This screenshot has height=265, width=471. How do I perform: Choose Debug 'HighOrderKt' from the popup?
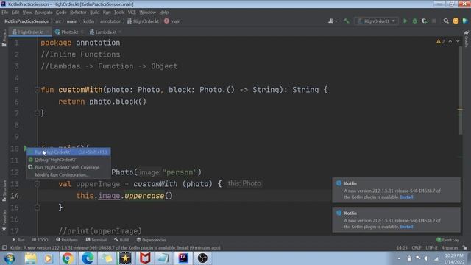[x=68, y=160]
